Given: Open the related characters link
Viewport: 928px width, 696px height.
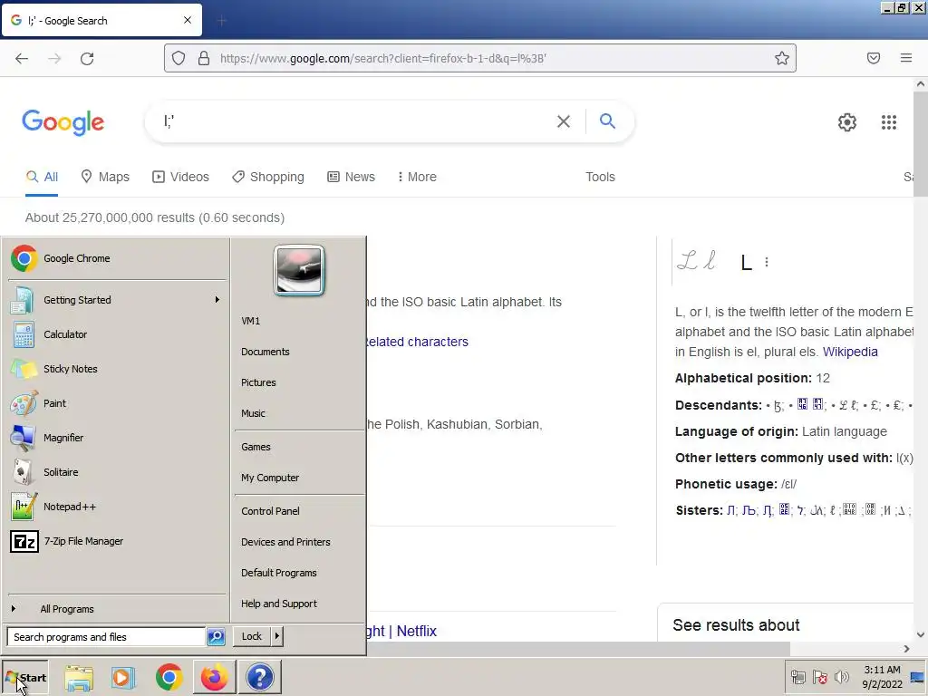Looking at the screenshot, I should click(x=417, y=342).
